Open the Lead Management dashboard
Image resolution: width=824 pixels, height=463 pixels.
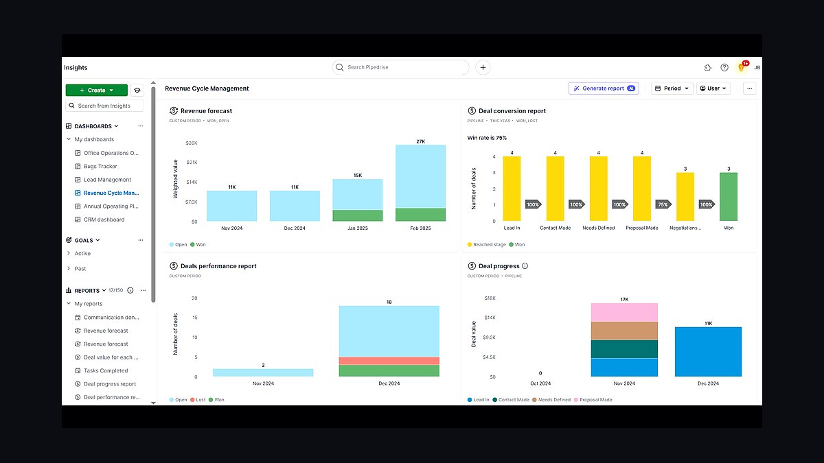[106, 180]
